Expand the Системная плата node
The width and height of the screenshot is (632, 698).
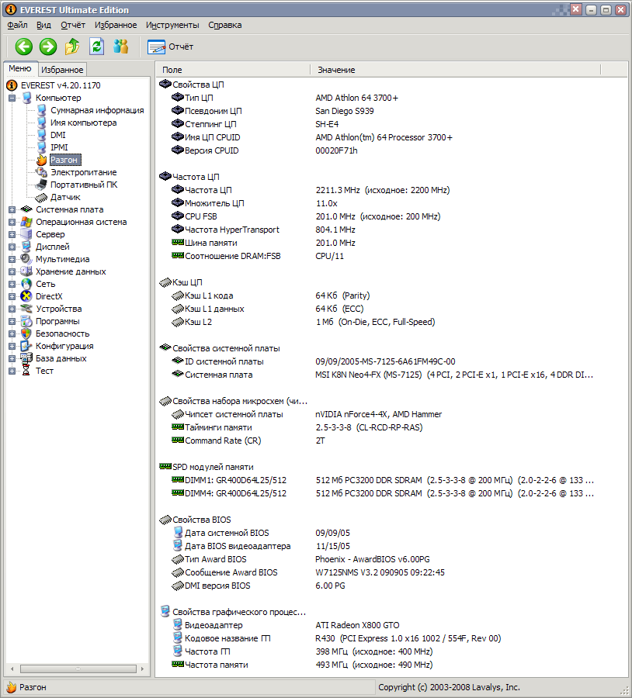(12, 209)
